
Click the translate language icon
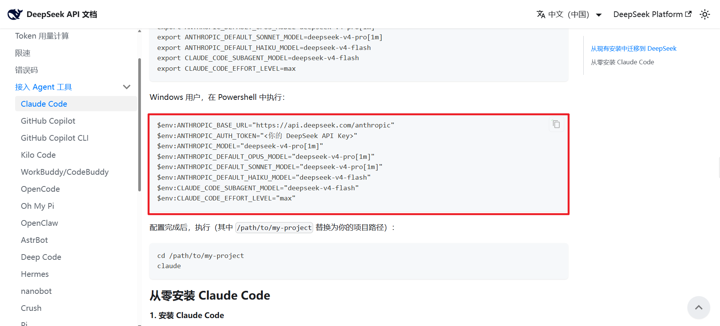[x=541, y=14]
